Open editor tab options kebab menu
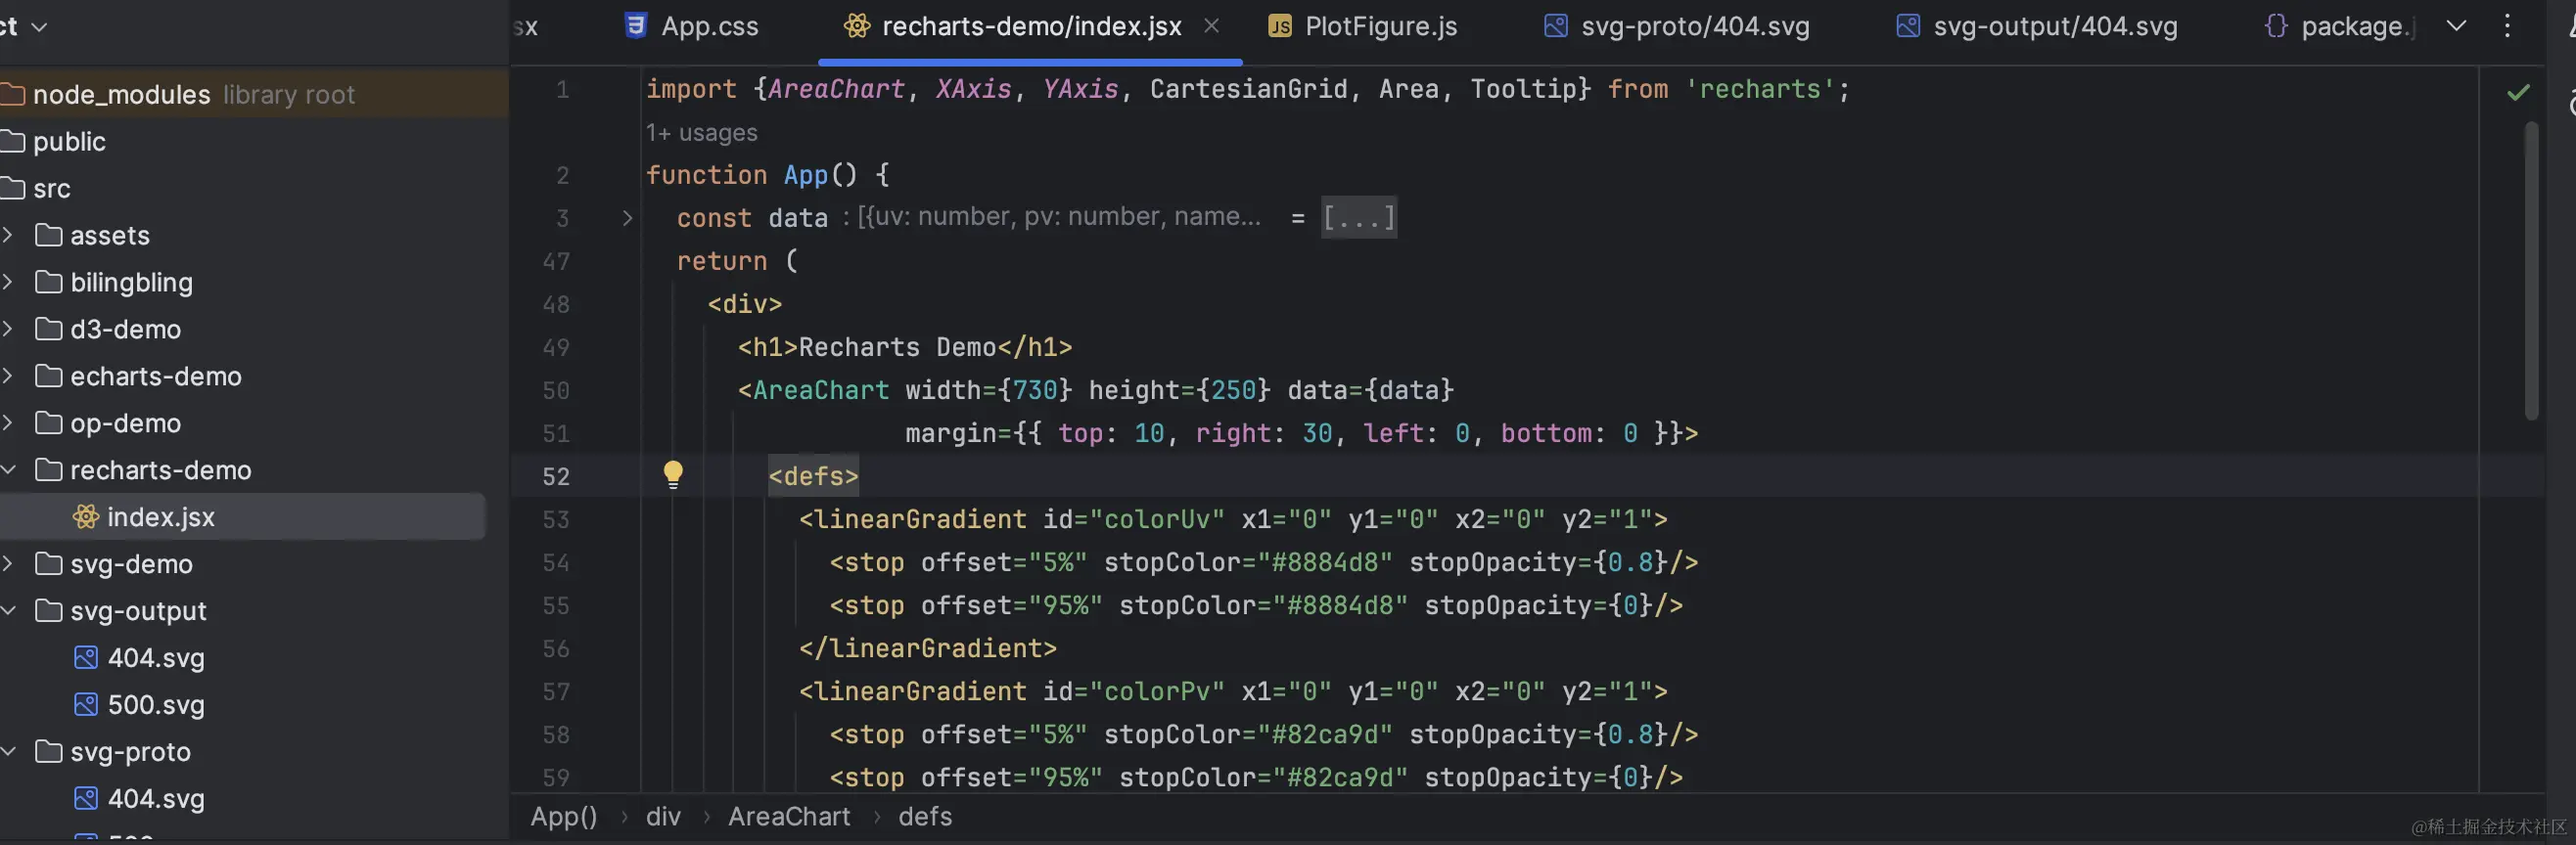2576x845 pixels. 2507,26
